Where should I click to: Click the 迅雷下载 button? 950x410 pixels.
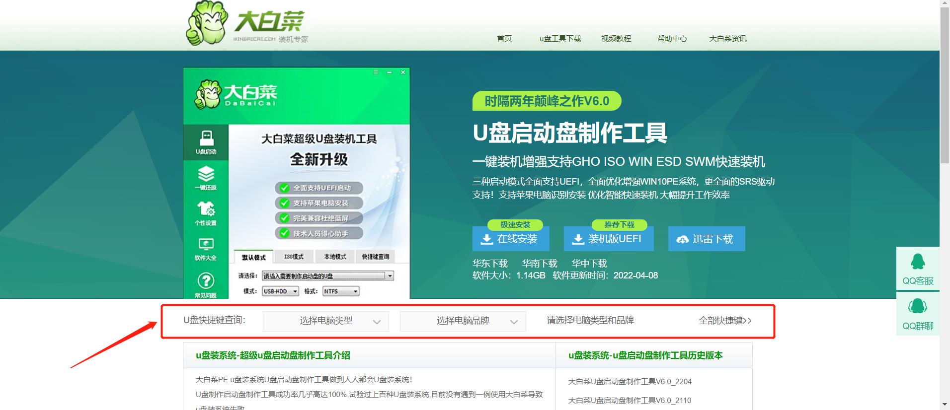(x=707, y=239)
